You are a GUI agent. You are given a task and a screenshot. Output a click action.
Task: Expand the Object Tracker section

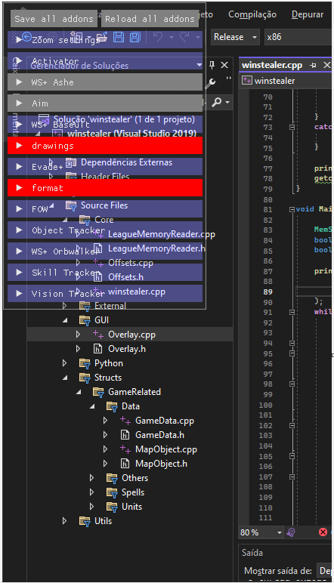point(105,230)
